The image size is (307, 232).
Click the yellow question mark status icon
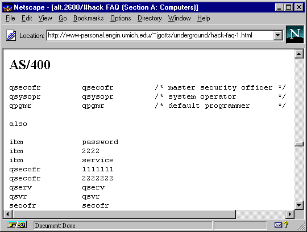286,225
